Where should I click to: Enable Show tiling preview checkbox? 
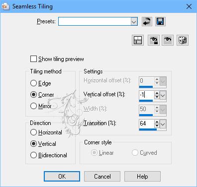(33, 59)
